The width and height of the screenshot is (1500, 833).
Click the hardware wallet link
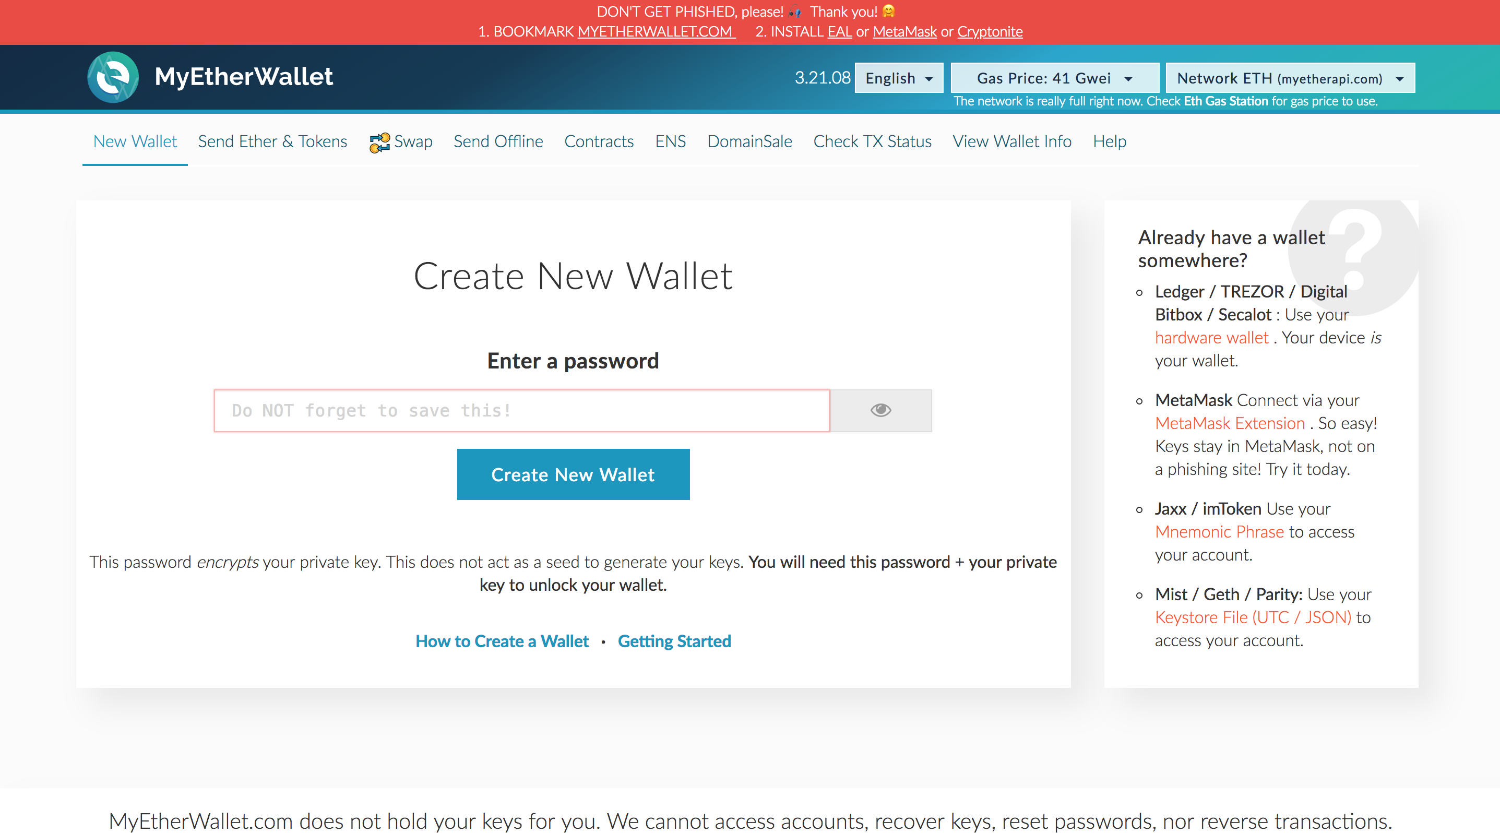1211,338
